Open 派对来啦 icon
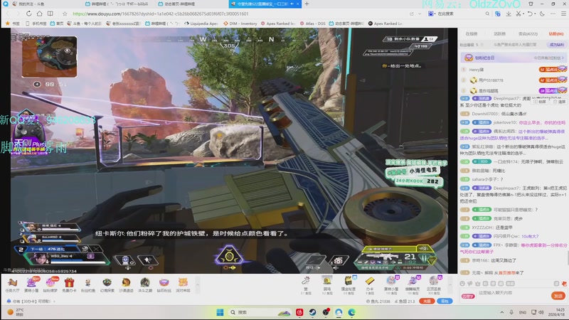Screen dimensions: 569x320 tap(183, 285)
